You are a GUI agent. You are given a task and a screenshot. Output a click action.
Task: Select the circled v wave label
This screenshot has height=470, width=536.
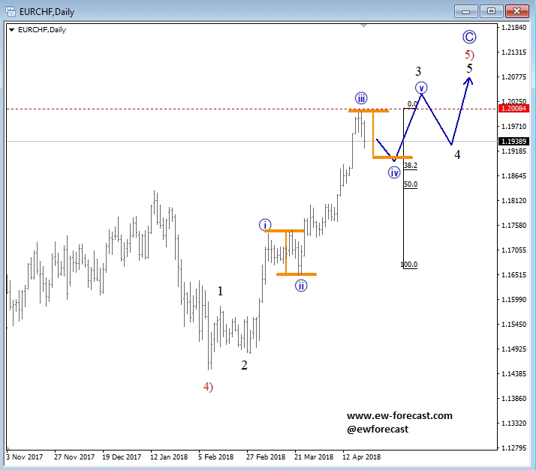421,88
